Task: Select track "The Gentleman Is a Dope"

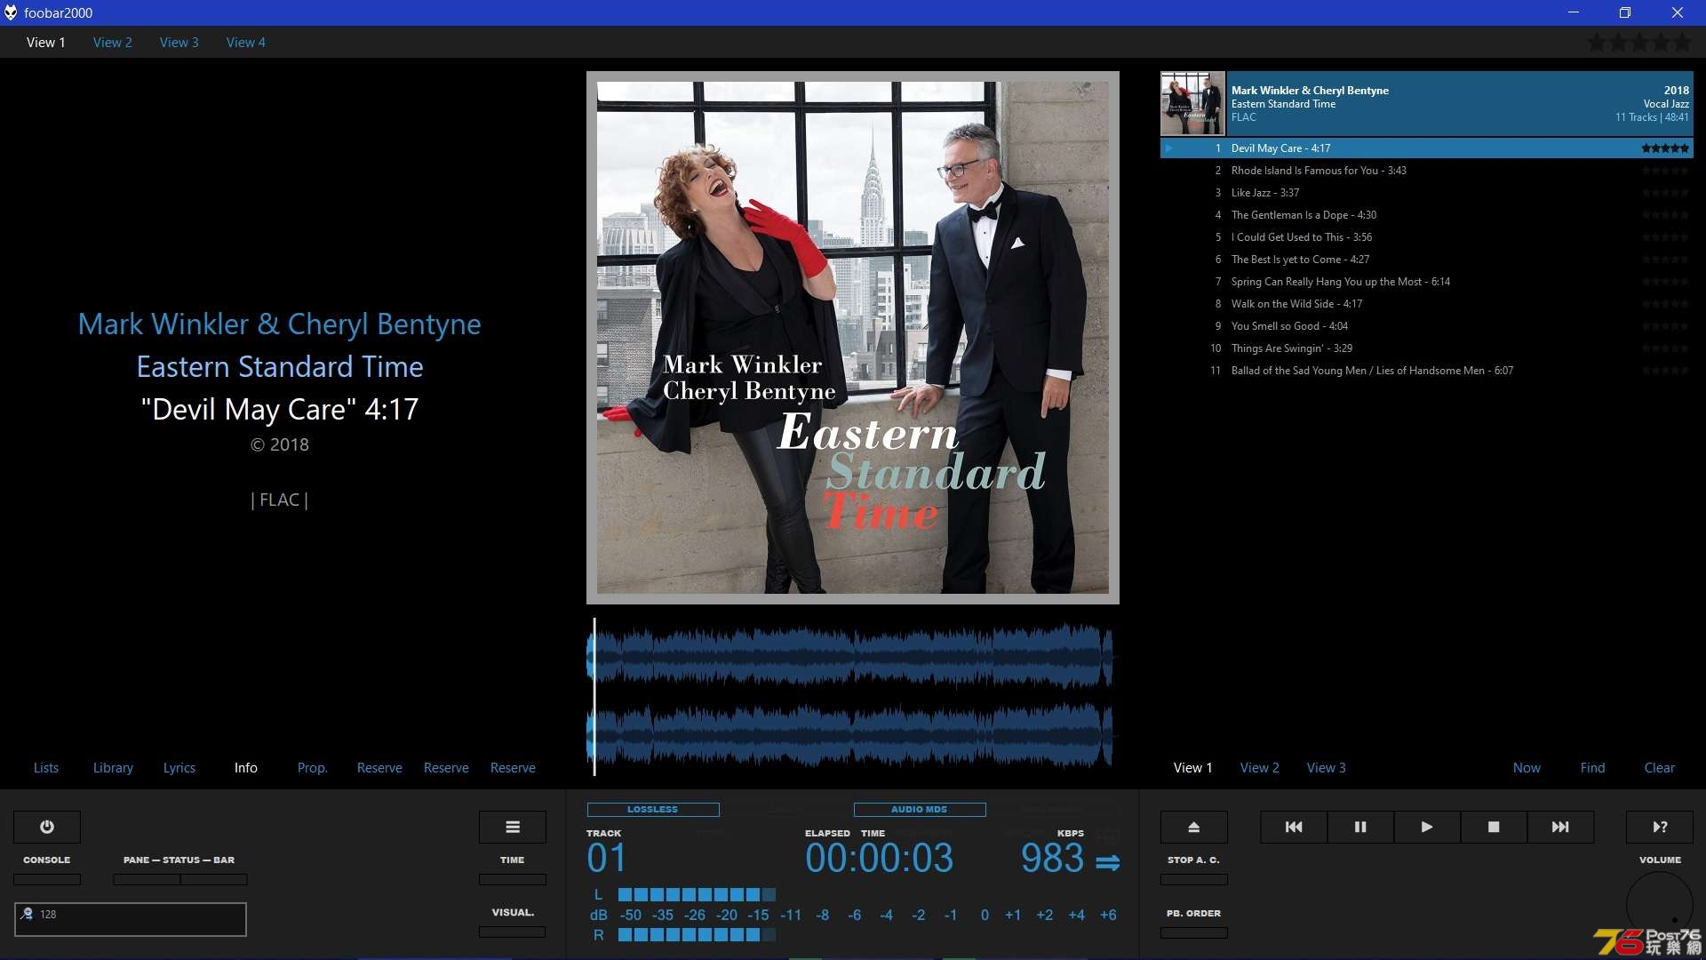Action: tap(1427, 215)
